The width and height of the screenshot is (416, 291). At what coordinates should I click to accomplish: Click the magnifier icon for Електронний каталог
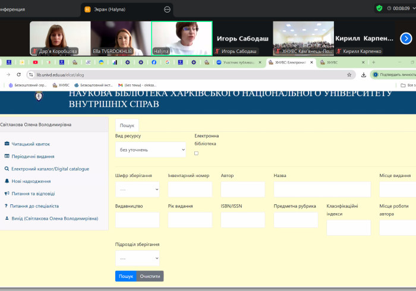(x=7, y=169)
